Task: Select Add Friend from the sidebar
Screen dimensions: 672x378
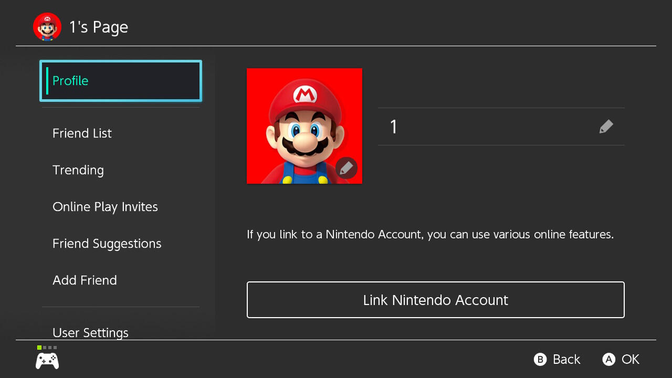Action: click(85, 280)
